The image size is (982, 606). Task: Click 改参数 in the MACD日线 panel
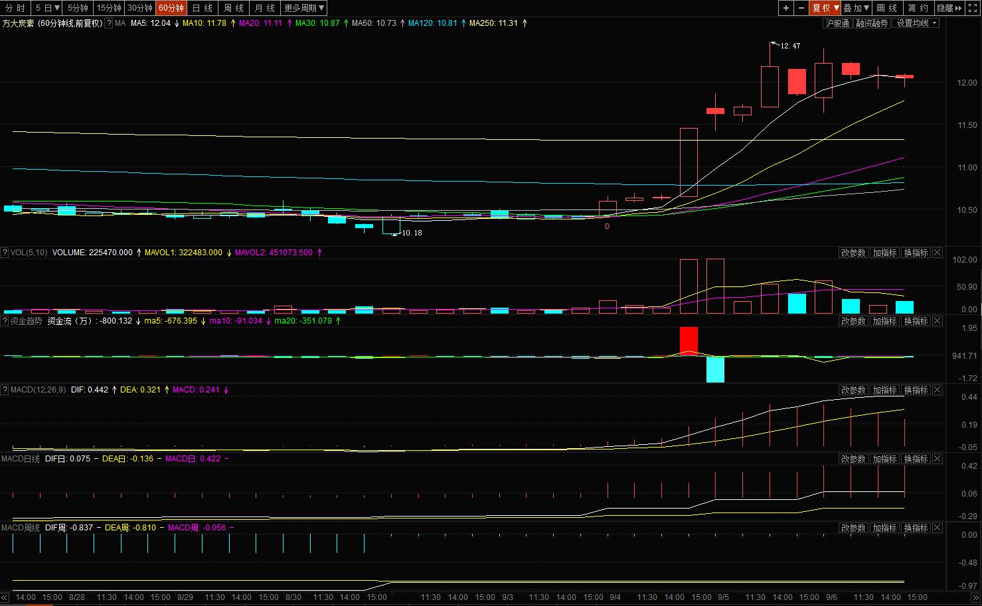pos(853,459)
